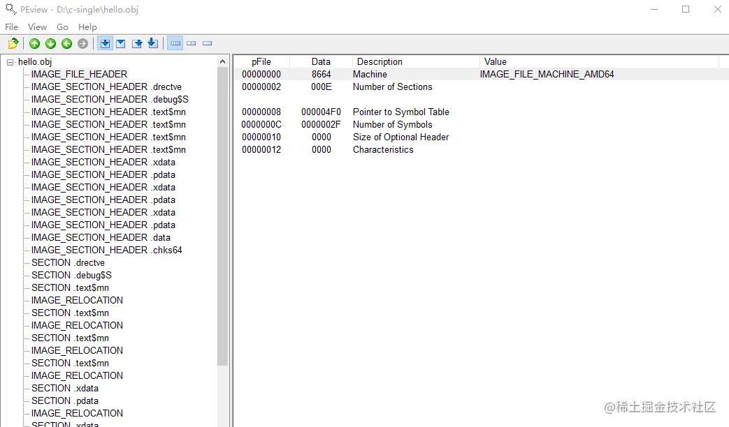The image size is (729, 427).
Task: Select the hello.obj root node
Action: tap(35, 61)
